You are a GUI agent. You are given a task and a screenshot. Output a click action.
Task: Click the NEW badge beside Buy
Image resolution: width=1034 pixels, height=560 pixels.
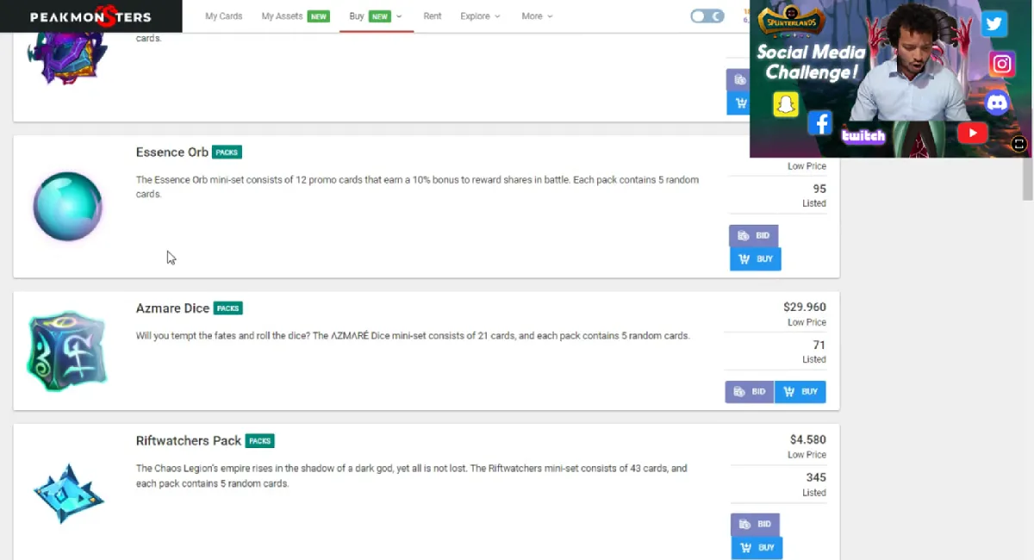coord(379,16)
